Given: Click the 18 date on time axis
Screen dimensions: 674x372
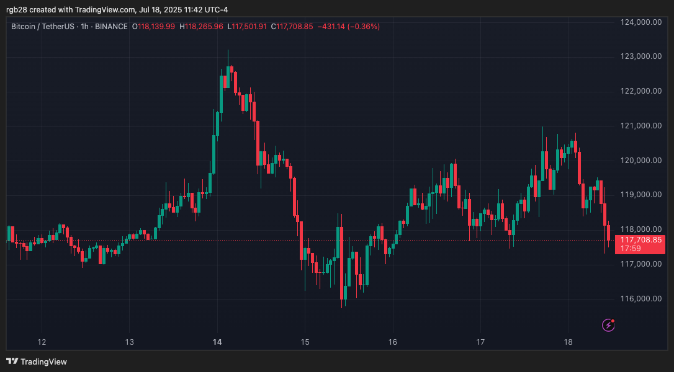Looking at the screenshot, I should tap(568, 342).
